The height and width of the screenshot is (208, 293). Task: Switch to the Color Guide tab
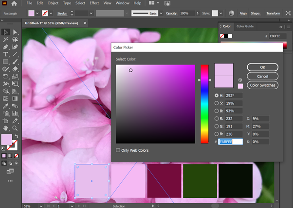click(x=245, y=26)
